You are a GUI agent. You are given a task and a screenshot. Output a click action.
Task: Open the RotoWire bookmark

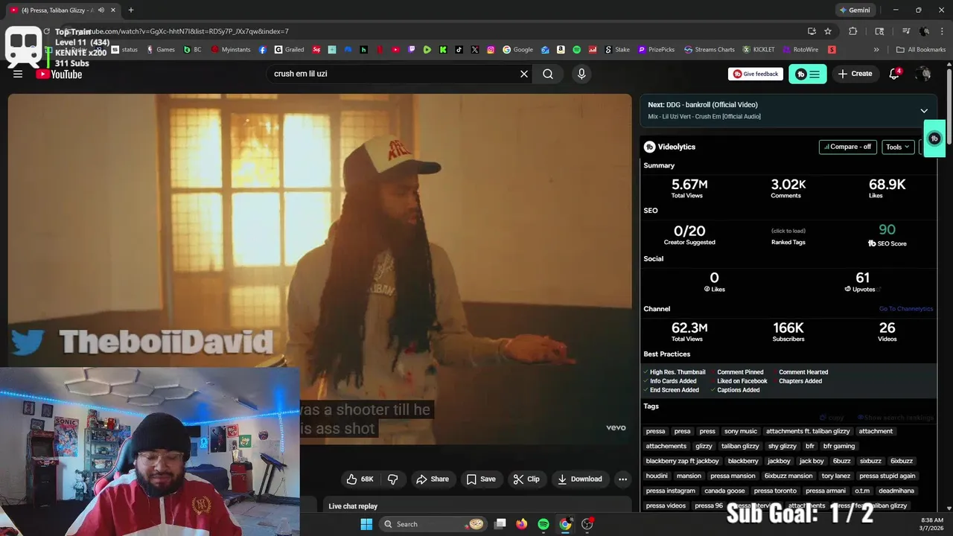click(800, 50)
